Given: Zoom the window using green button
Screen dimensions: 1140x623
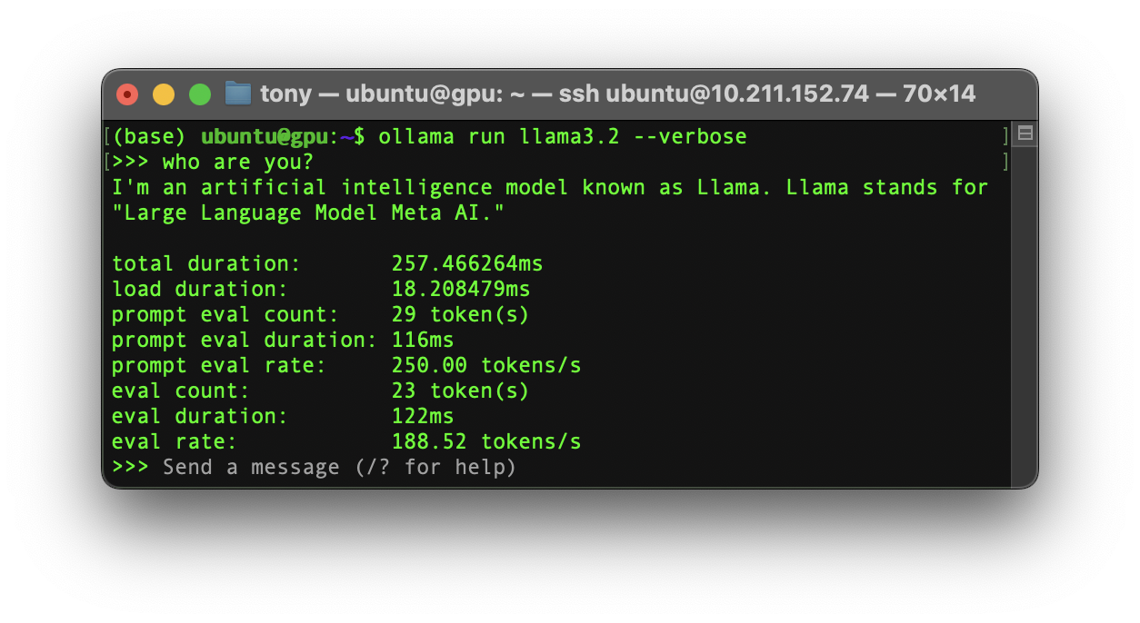Looking at the screenshot, I should (x=200, y=94).
